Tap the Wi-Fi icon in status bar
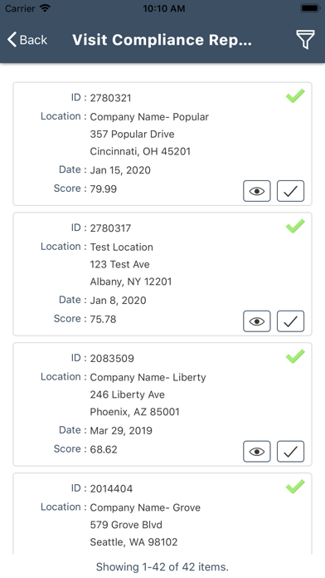Viewport: 325px width, 578px height. coord(45,8)
